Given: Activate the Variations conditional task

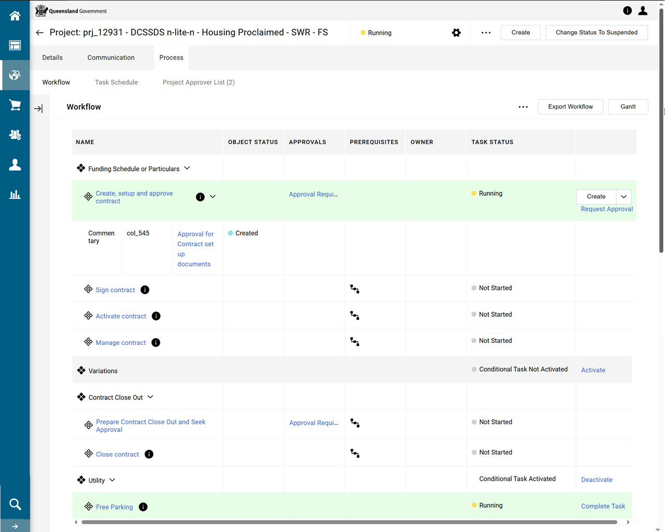Looking at the screenshot, I should pos(593,370).
